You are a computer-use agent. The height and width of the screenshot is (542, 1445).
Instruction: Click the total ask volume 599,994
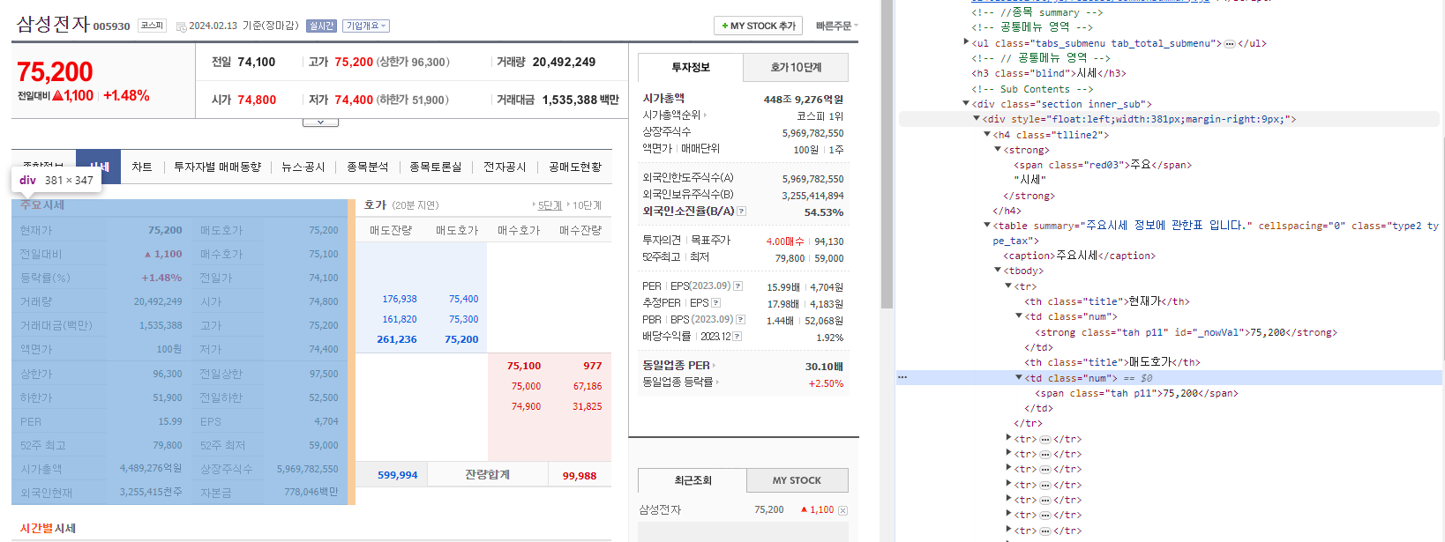pyautogui.click(x=397, y=475)
